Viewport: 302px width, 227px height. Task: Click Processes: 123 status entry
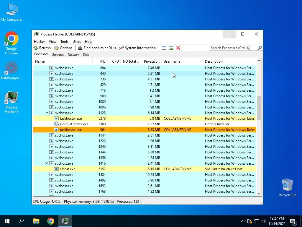tap(128, 202)
